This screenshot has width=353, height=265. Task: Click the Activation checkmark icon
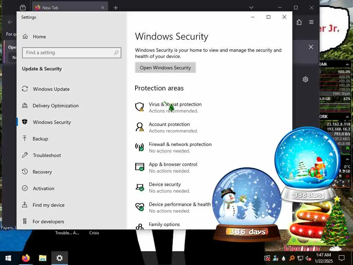[25, 188]
